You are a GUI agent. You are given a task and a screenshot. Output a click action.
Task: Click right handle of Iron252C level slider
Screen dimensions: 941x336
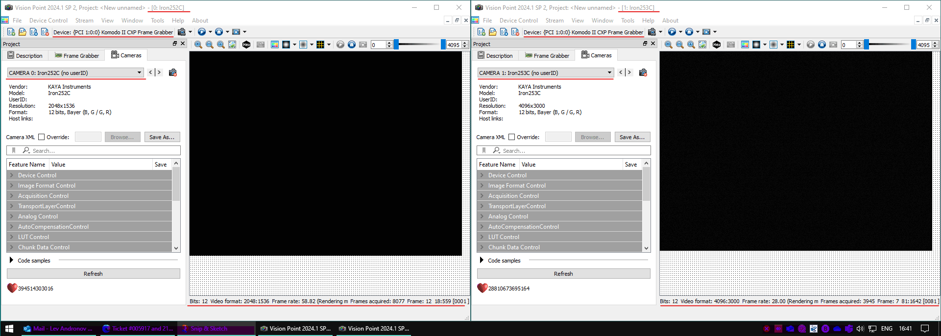point(443,45)
